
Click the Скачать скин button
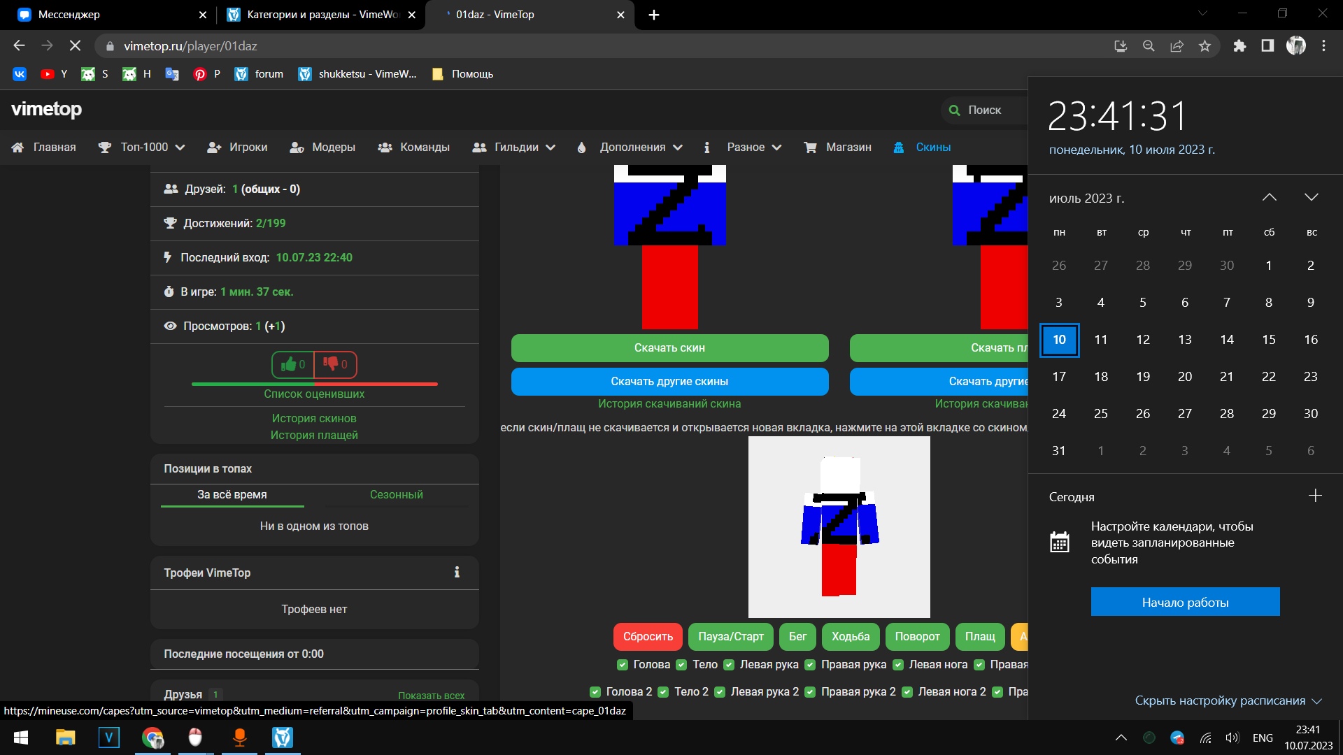click(669, 348)
